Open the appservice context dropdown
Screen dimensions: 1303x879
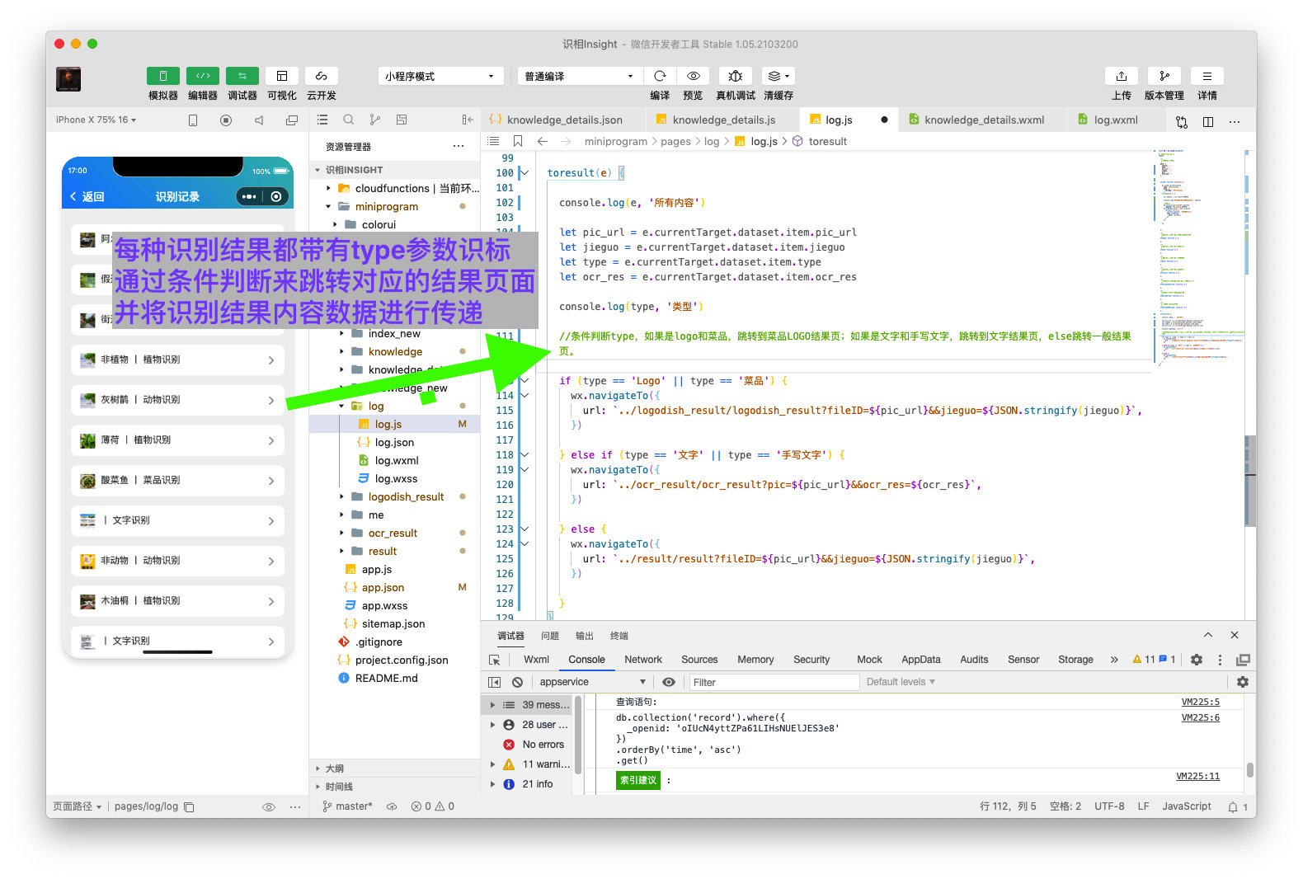[x=591, y=682]
